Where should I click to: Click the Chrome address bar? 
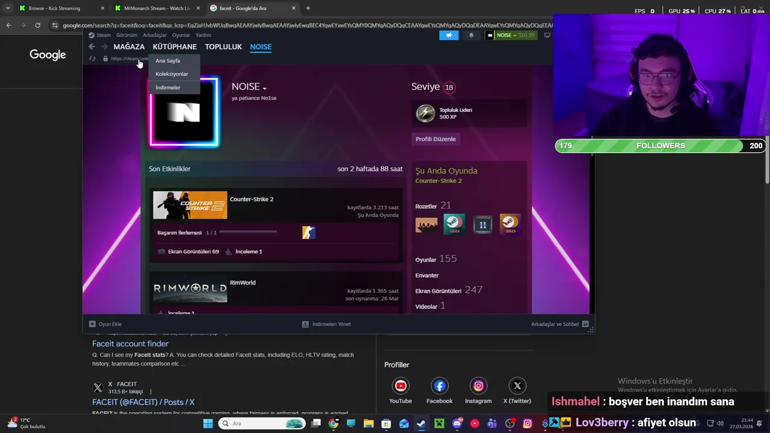tap(301, 25)
